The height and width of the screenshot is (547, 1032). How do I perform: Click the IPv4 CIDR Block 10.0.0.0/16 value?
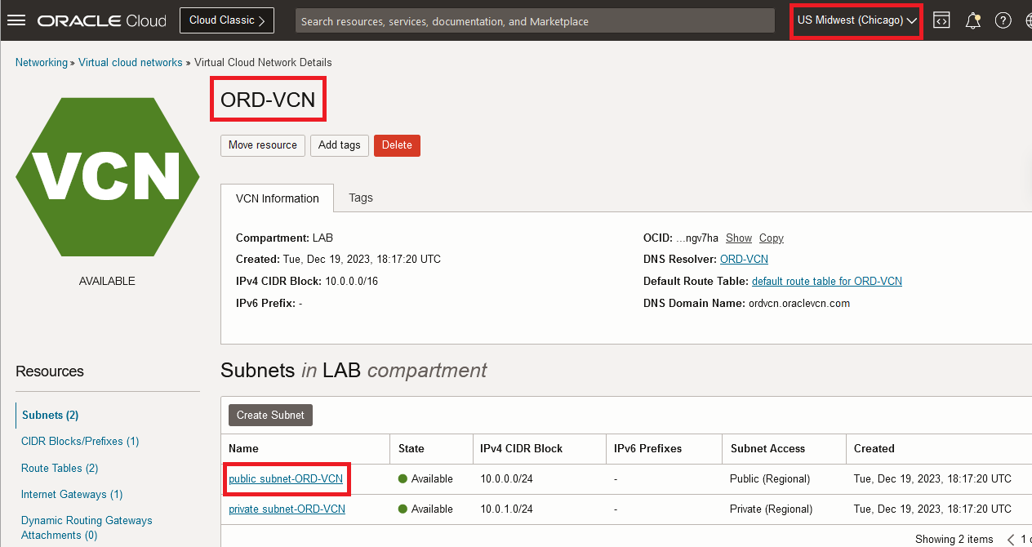tap(351, 281)
